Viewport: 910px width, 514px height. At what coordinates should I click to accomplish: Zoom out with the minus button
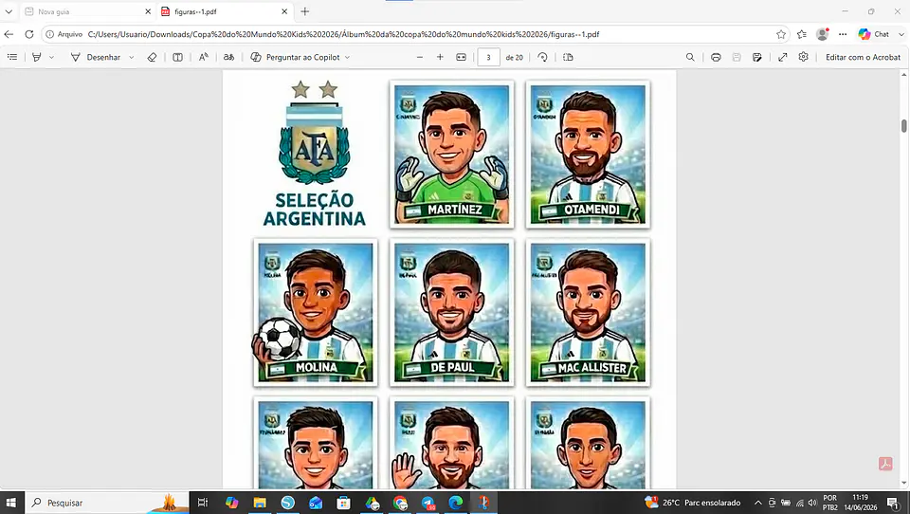(x=420, y=57)
